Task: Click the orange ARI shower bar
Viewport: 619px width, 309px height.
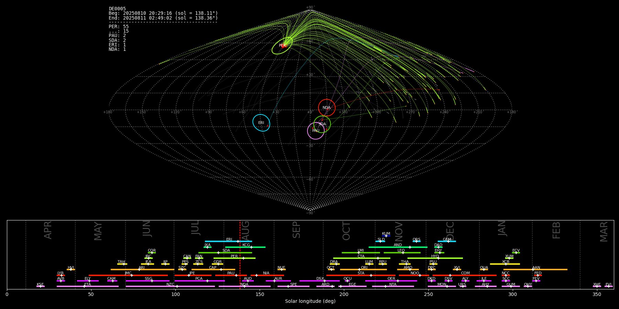Action: click(x=142, y=270)
